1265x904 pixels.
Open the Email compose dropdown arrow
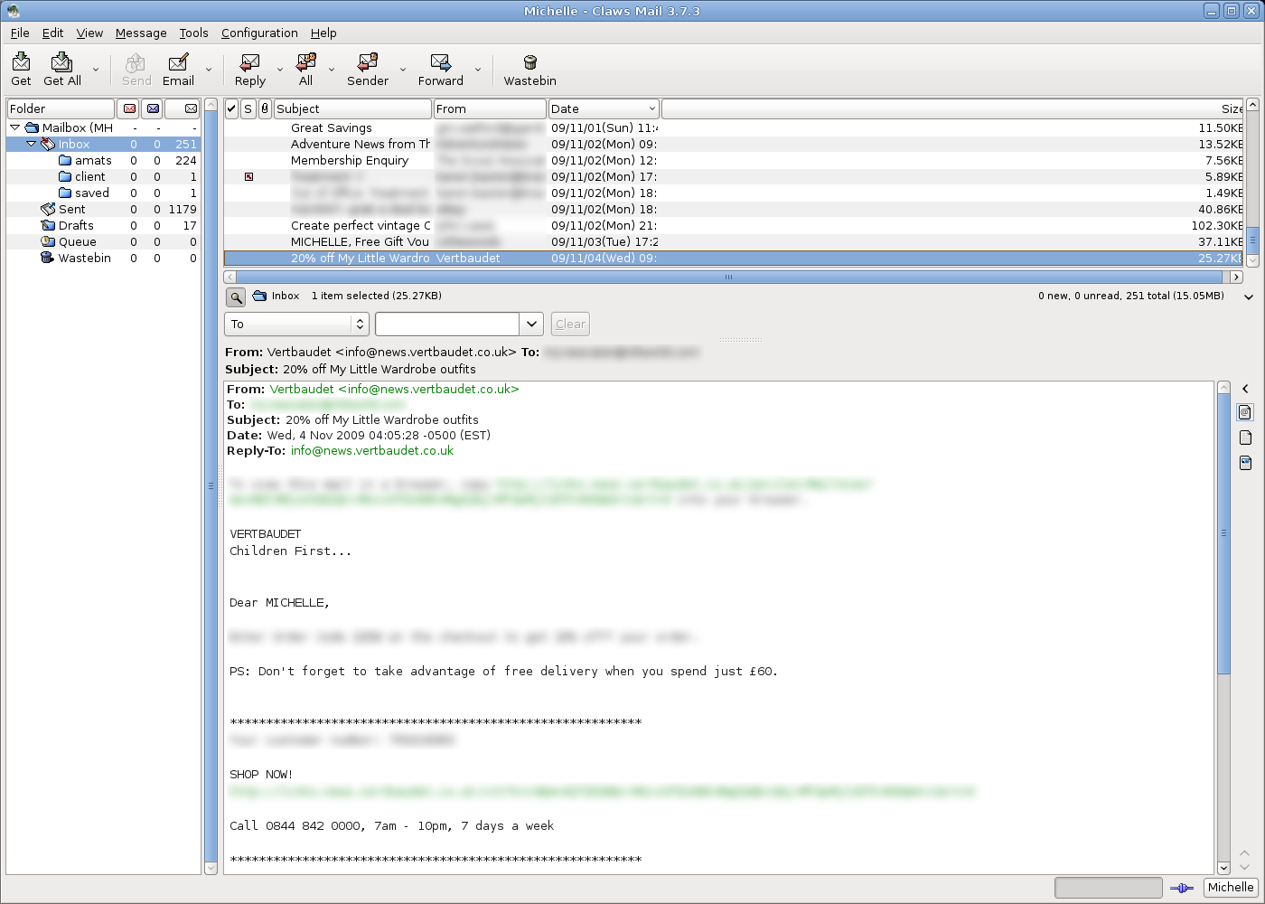(209, 70)
